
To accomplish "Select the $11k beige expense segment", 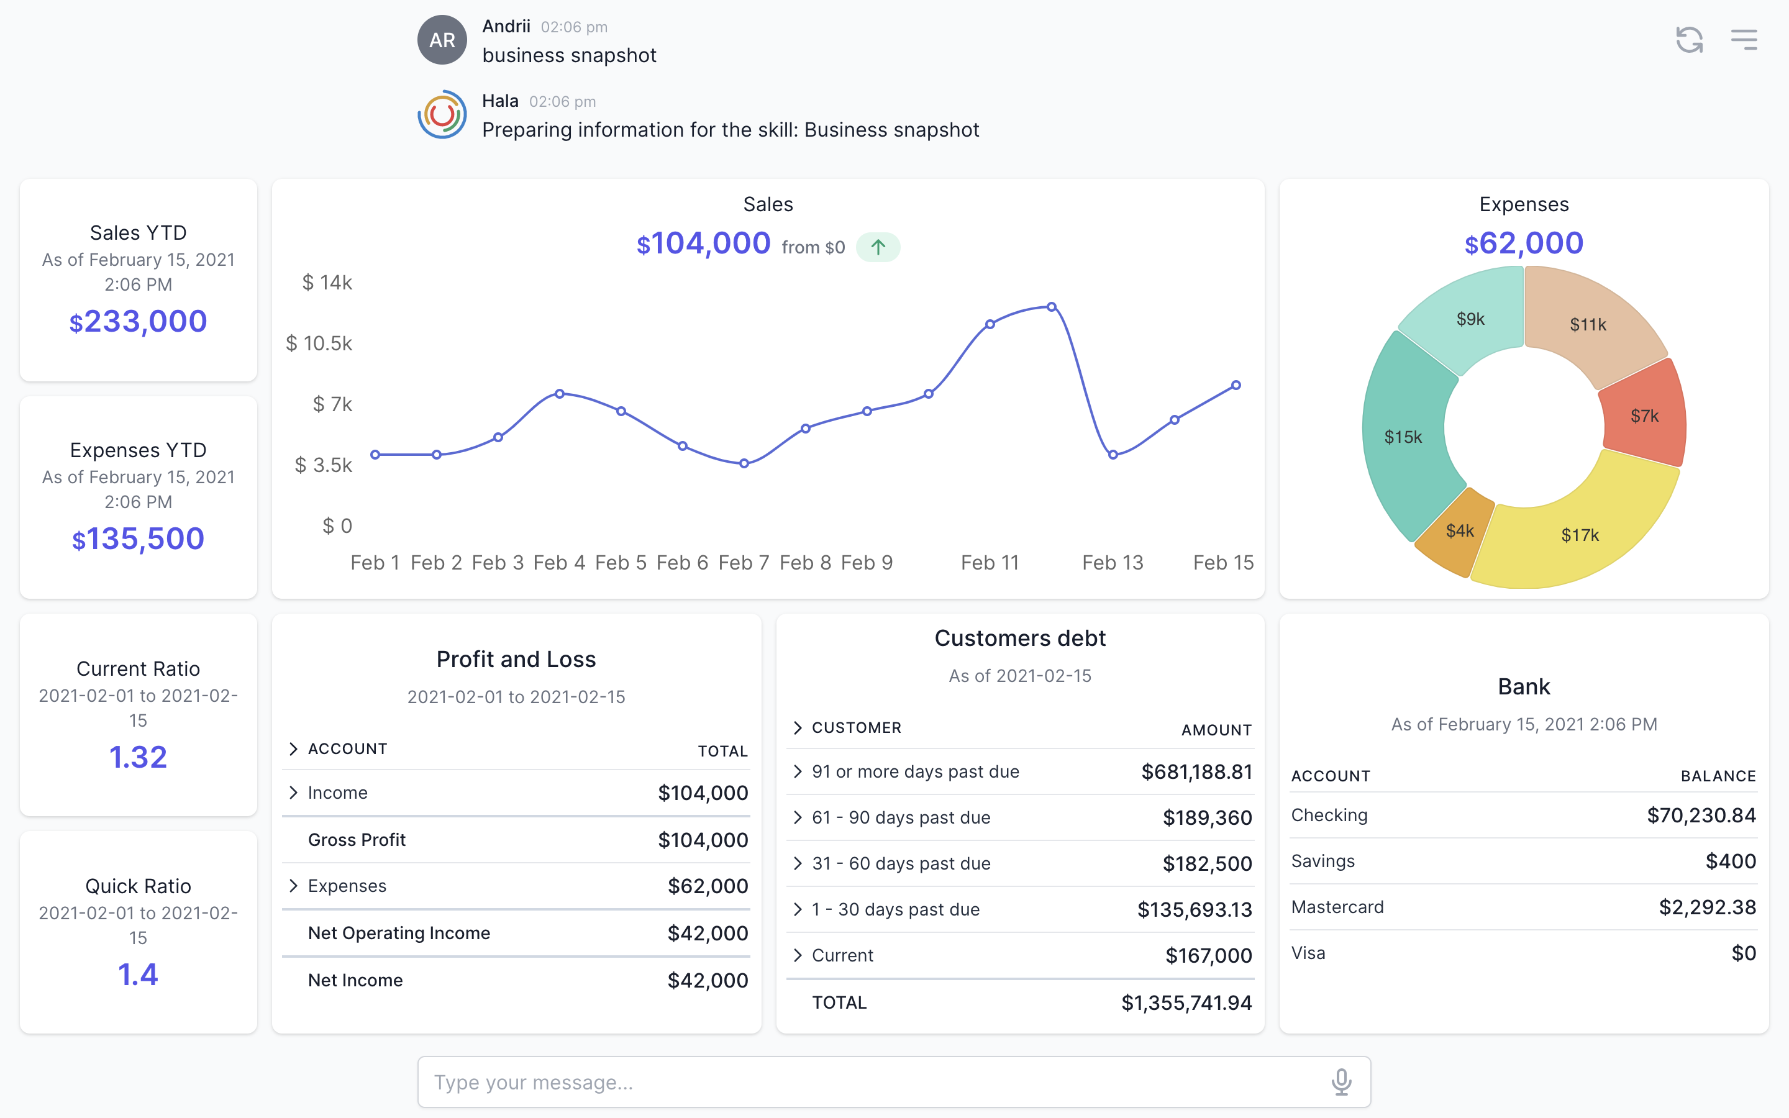I will (1588, 324).
